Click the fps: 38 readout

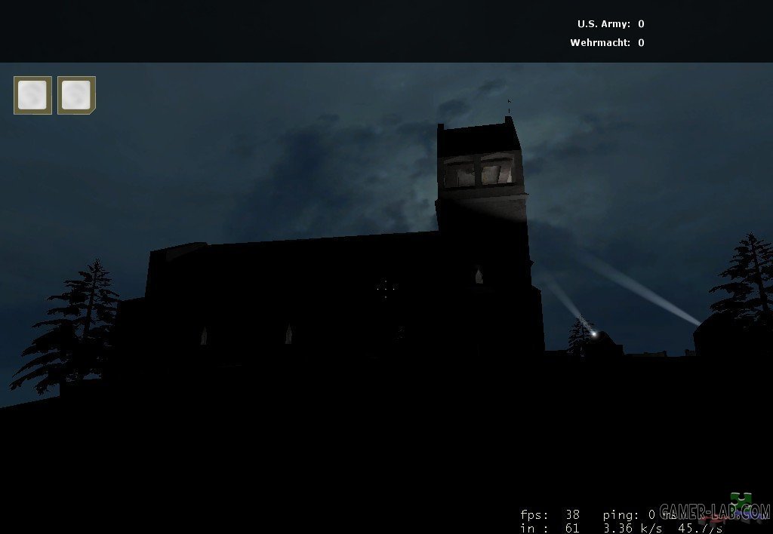coord(550,515)
